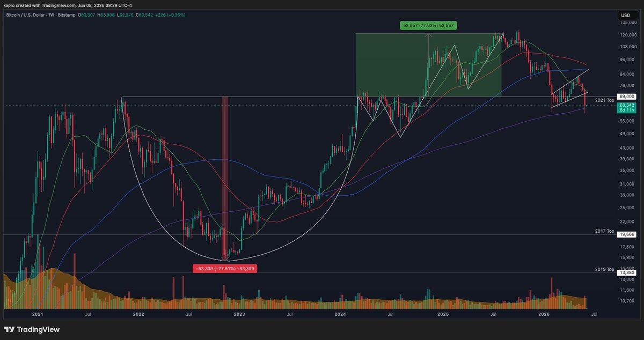Screen dimensions: 644x340
Task: Click the 76,000 price axis tick
Action: (x=627, y=85)
